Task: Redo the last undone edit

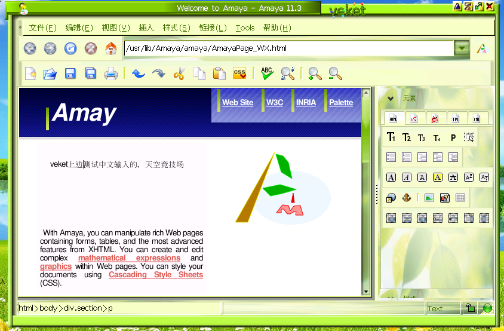Action: 159,73
